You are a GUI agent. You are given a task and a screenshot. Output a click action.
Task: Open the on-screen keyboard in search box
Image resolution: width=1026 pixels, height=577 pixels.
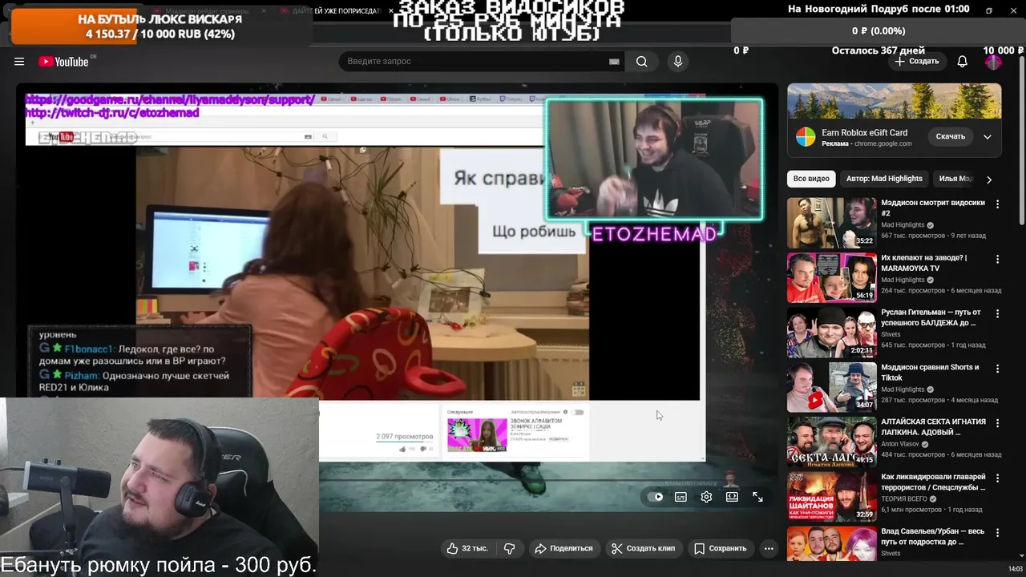point(614,62)
